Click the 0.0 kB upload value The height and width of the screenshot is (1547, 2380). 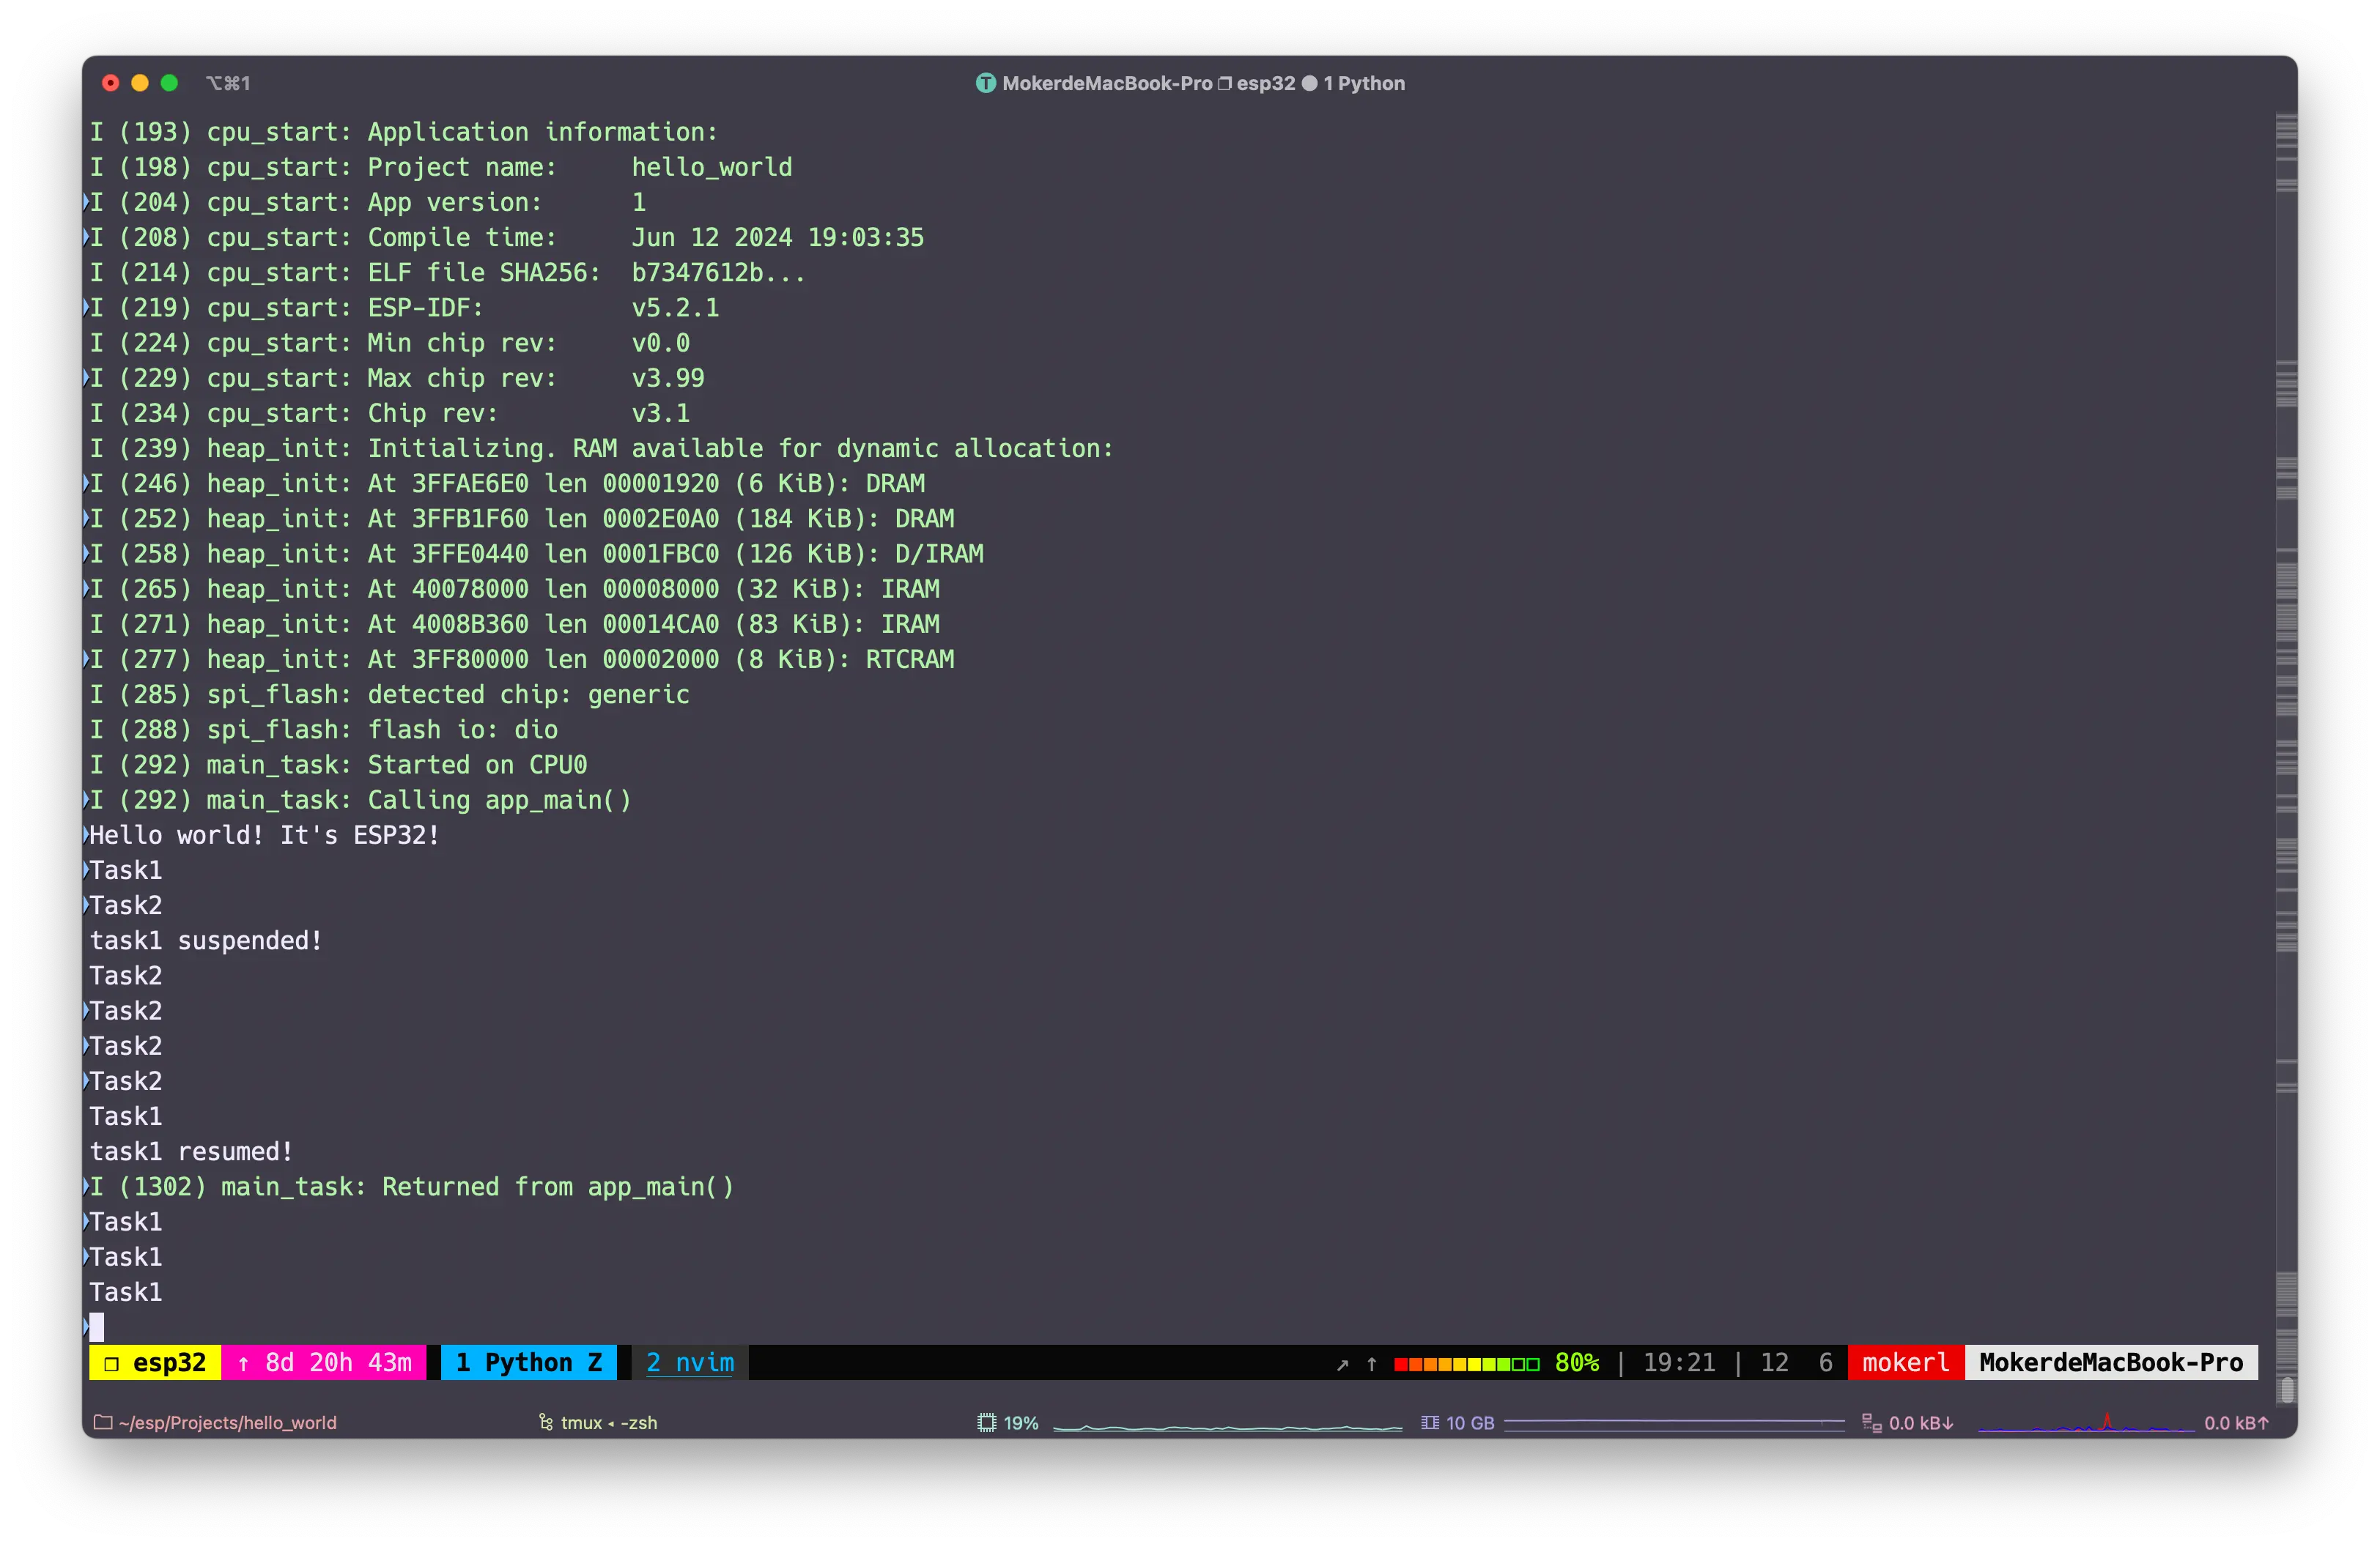click(2236, 1422)
